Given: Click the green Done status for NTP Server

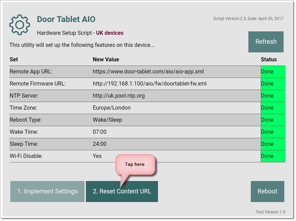Looking at the screenshot, I should coord(273,96).
